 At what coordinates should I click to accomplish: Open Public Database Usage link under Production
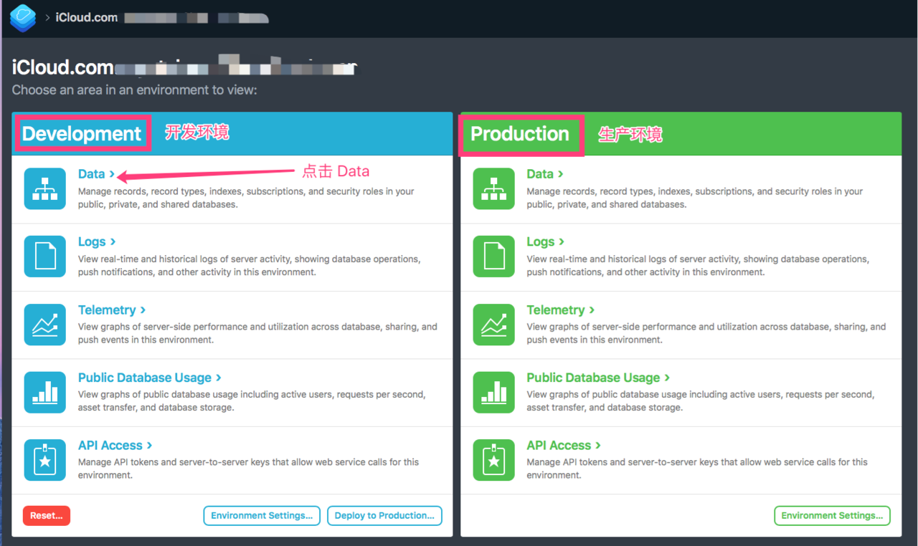click(x=599, y=378)
